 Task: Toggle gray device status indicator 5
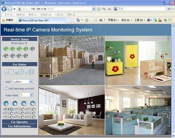[33, 49]
